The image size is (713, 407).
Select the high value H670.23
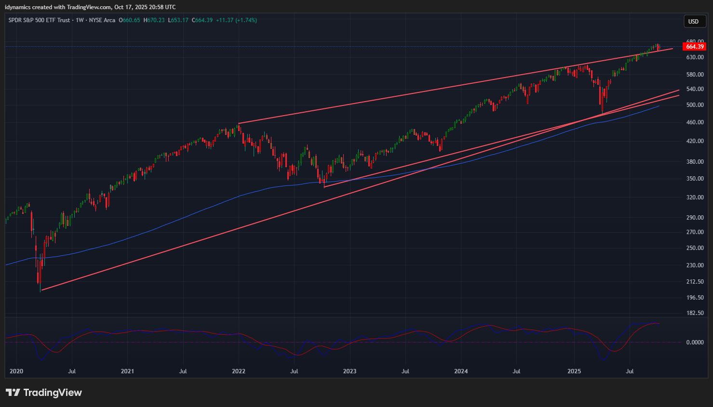tap(154, 20)
